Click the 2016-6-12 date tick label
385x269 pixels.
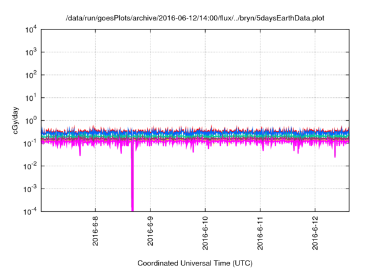coord(315,233)
